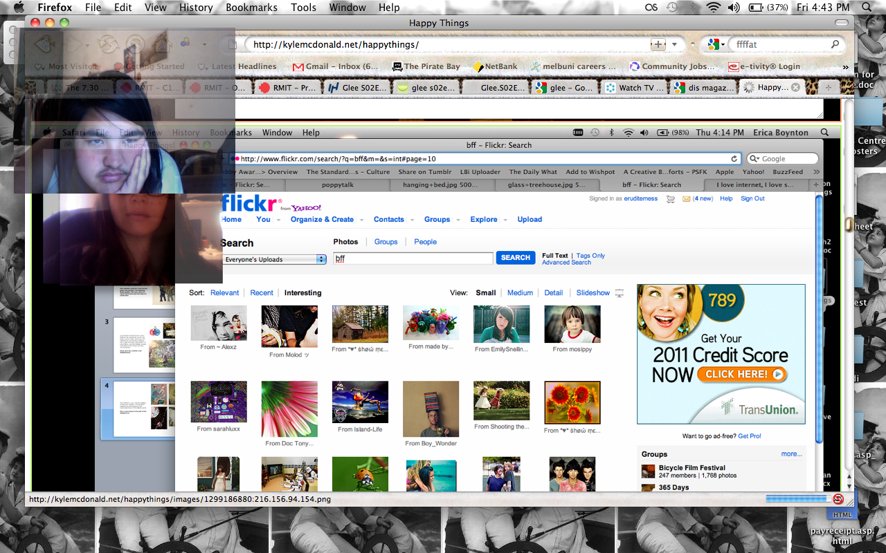Open the photo thumbnail From EmilySnellin...
Viewport: 886px width, 553px height.
[502, 324]
